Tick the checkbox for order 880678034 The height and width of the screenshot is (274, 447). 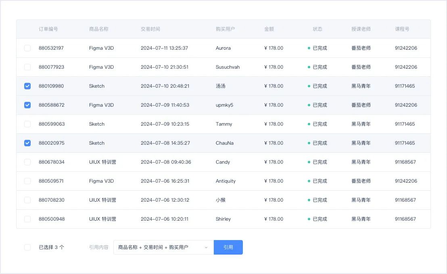click(27, 162)
